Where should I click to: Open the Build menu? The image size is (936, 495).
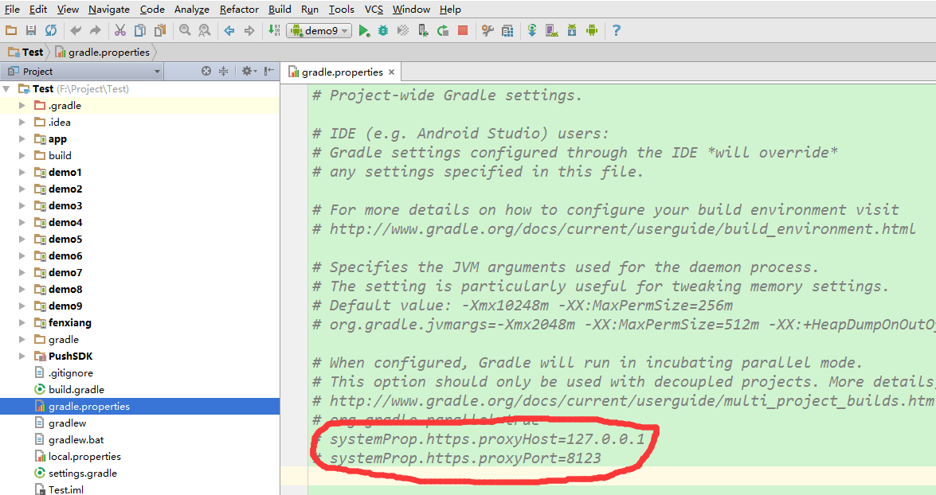click(280, 10)
